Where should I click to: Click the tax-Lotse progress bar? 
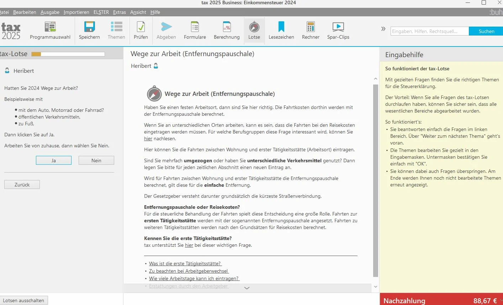[68, 54]
